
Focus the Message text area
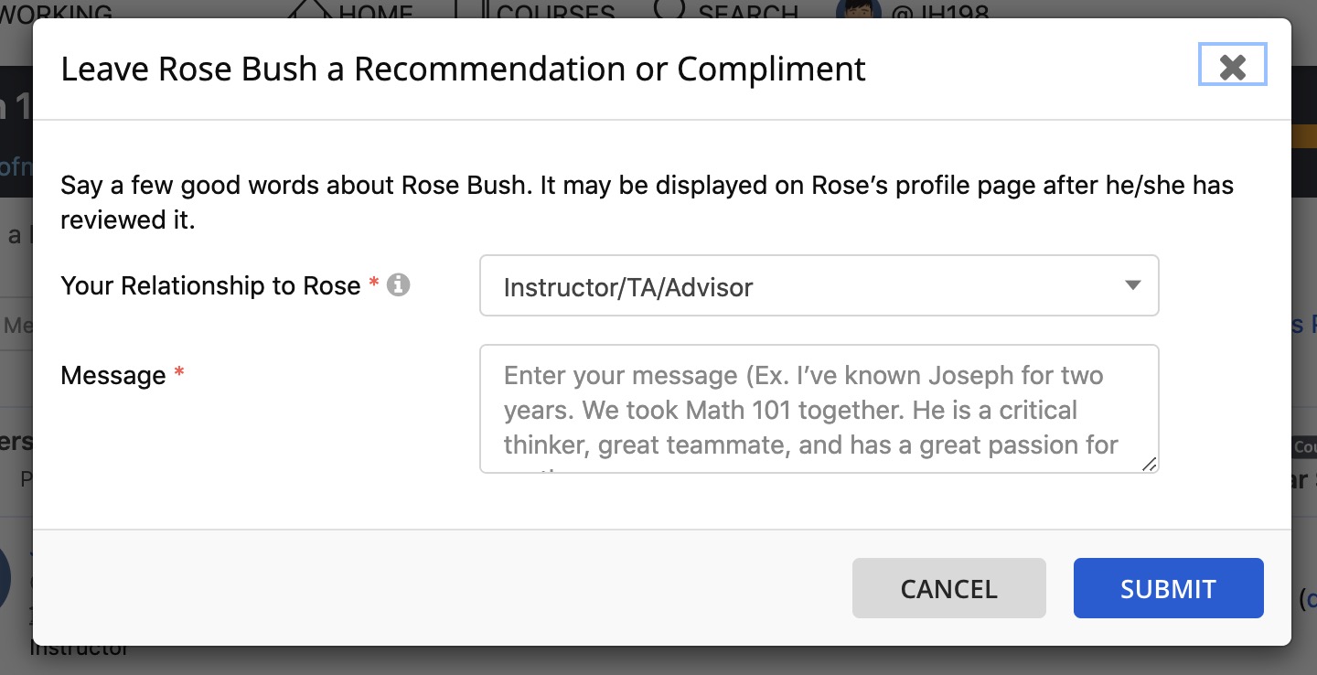click(819, 409)
